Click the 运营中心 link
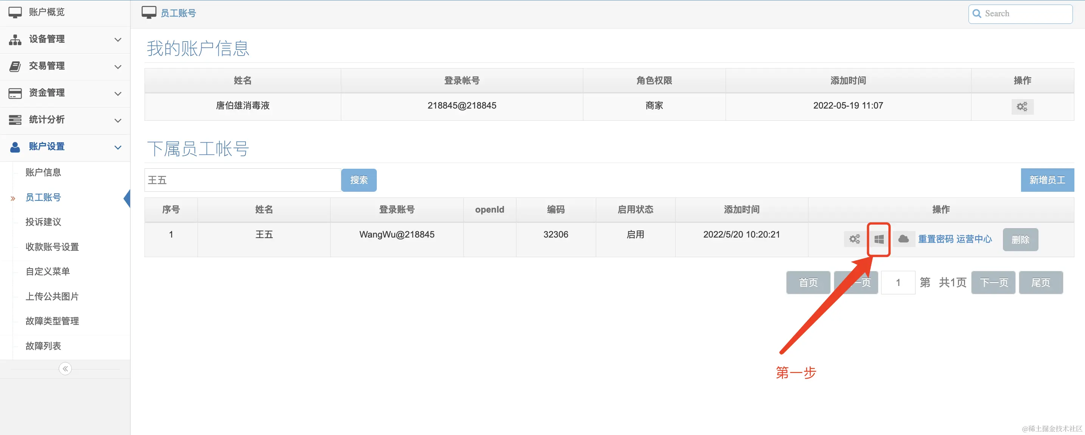1085x435 pixels. pos(974,239)
